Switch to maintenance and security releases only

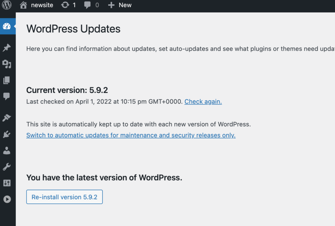[x=131, y=135]
